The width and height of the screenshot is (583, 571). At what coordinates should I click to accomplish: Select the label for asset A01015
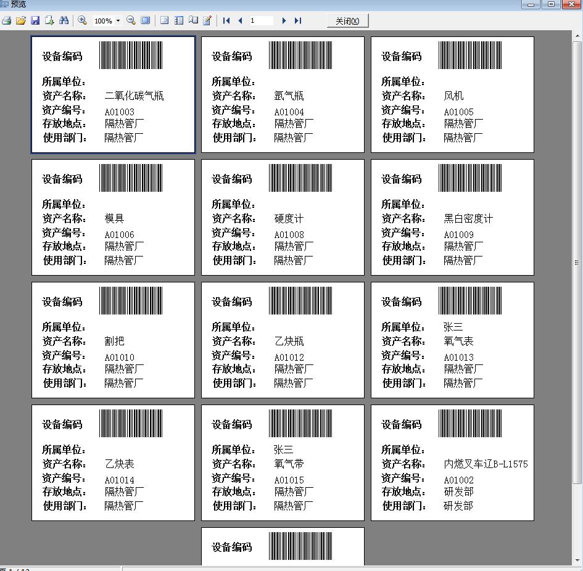point(283,463)
